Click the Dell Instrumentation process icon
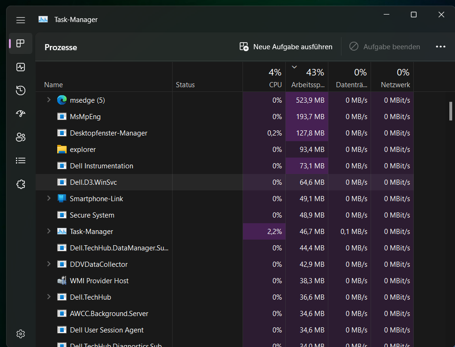 click(62, 166)
